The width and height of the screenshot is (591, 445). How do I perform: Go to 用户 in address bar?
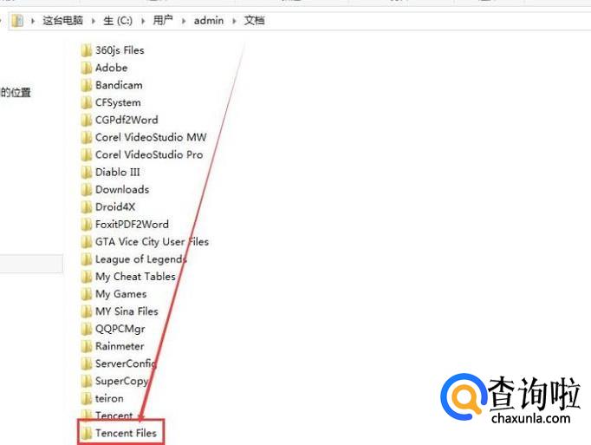point(163,20)
